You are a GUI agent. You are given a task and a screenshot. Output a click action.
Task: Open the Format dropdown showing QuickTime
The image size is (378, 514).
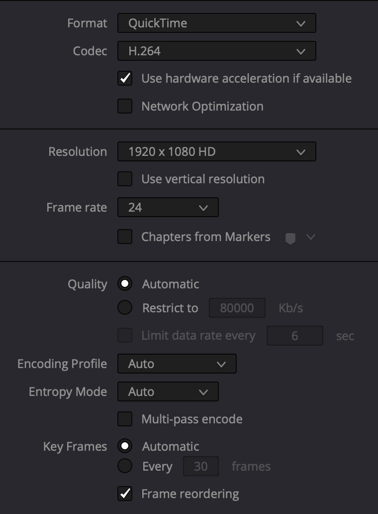tap(216, 23)
